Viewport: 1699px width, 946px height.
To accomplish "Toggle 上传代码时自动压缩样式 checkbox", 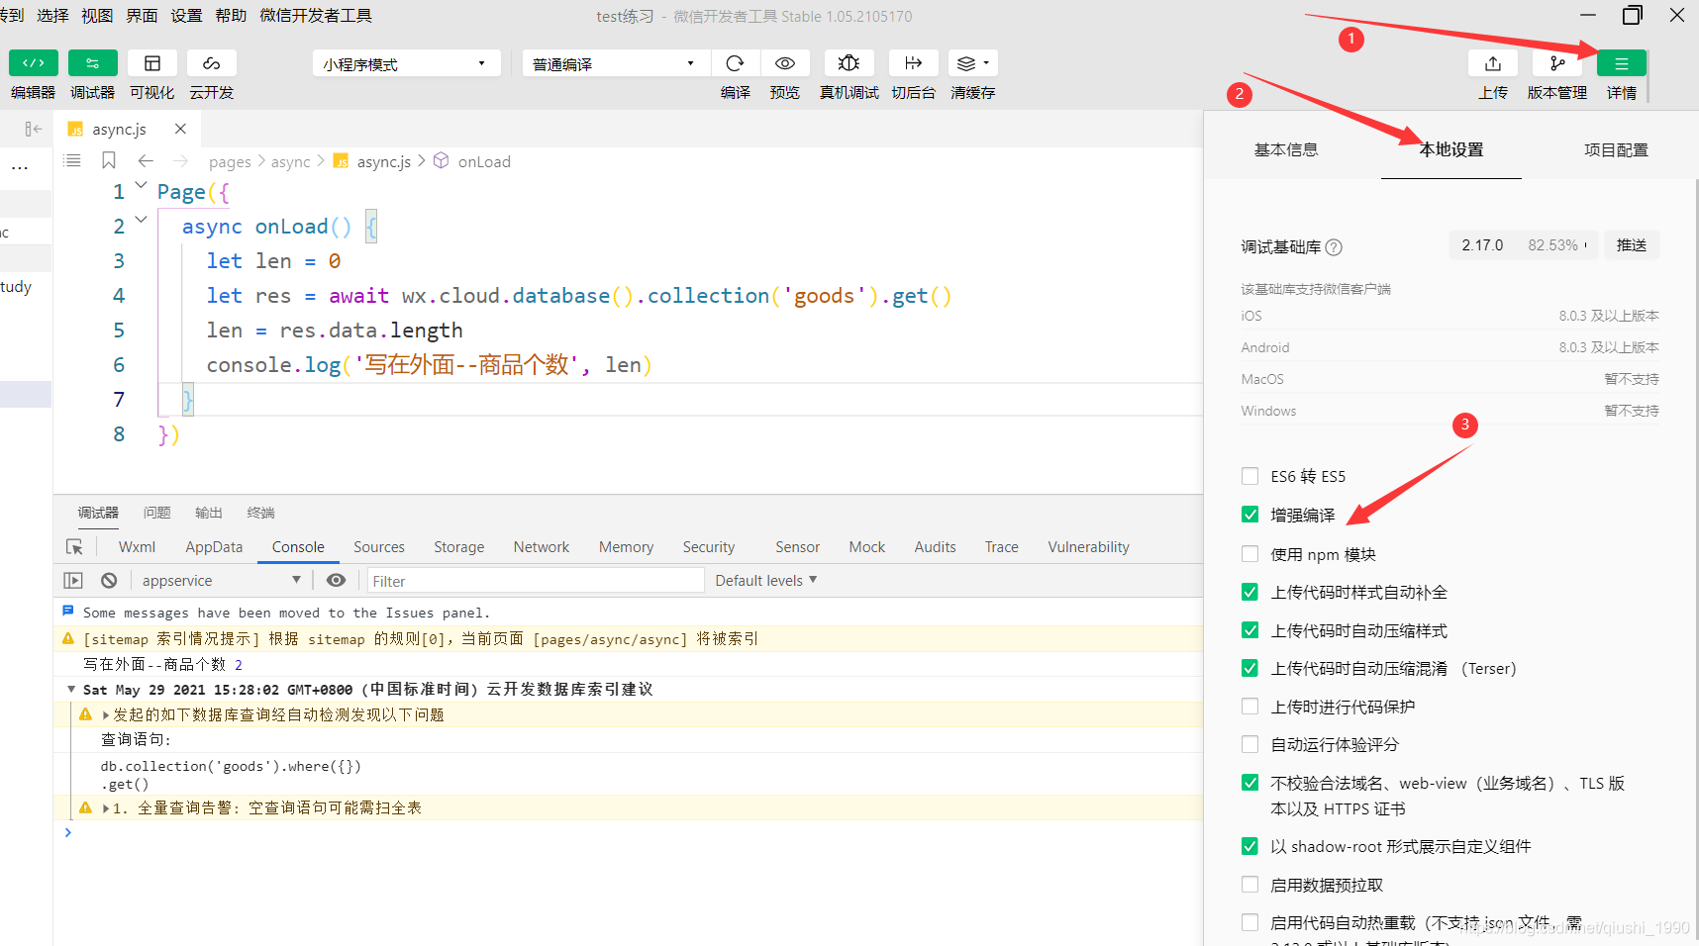I will [x=1249, y=630].
